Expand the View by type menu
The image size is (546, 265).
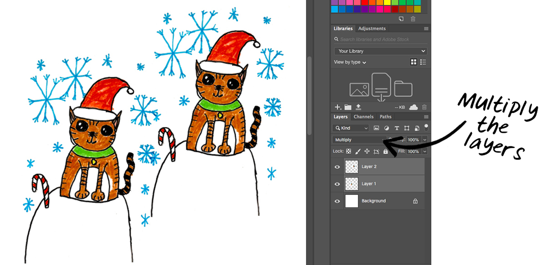[x=350, y=62]
